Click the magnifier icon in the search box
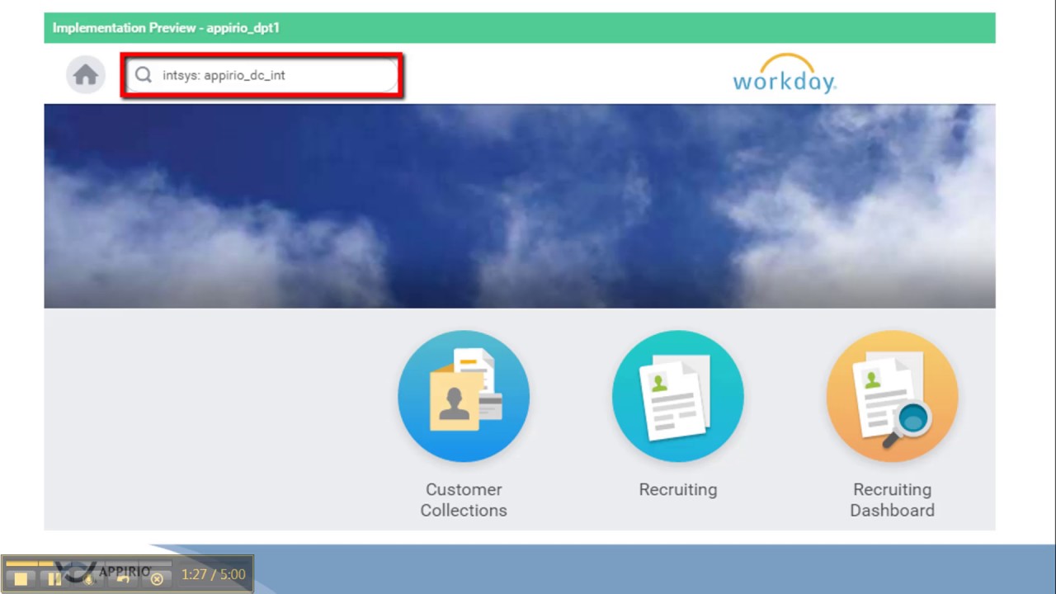 pos(144,75)
